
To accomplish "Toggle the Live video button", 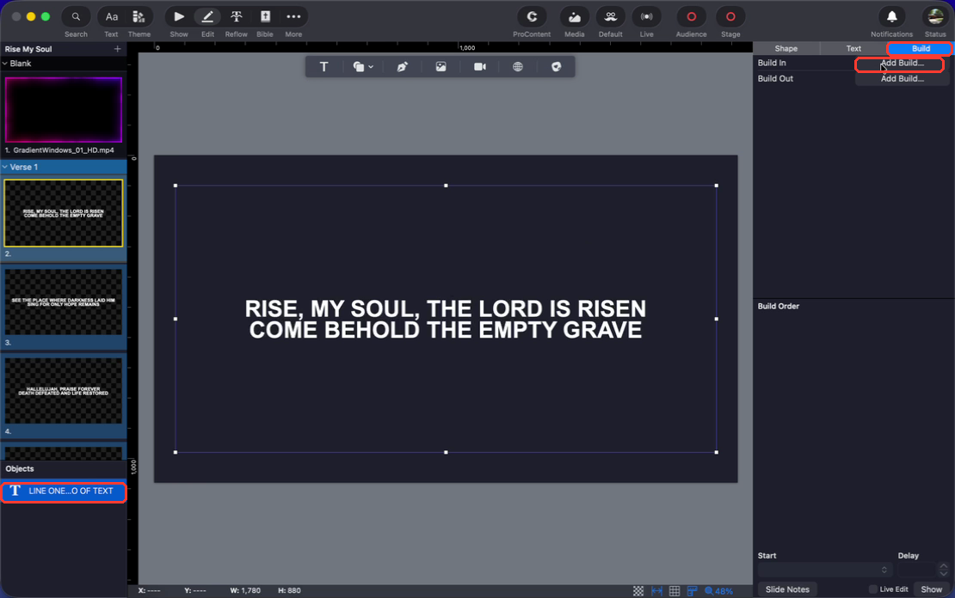I will [647, 17].
